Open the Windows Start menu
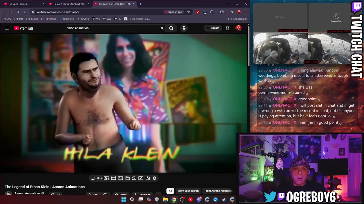The image size is (364, 204). coord(124,199)
